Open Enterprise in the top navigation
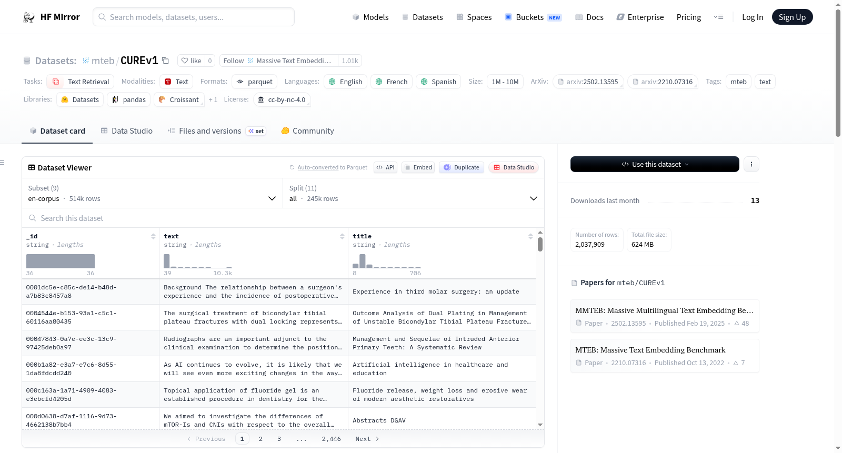 (640, 17)
